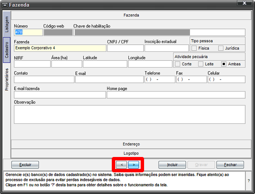Switch to the Cadastro side tab
This screenshot has width=255, height=194.
tap(7, 50)
